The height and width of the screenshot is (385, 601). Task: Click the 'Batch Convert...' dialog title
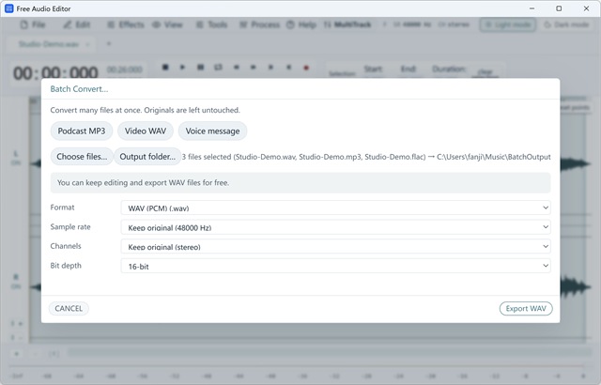[x=79, y=89]
